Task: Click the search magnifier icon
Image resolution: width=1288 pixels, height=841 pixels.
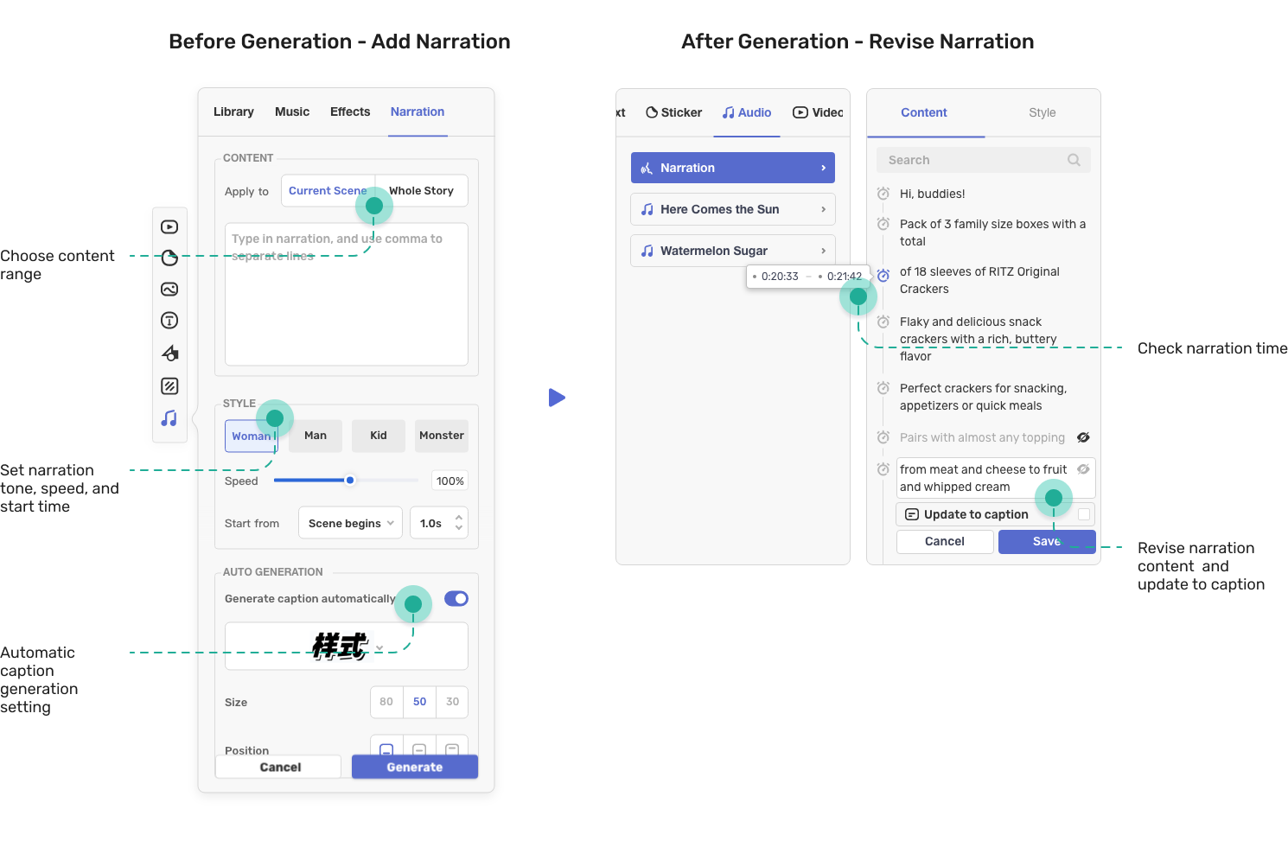Action: tap(1074, 160)
